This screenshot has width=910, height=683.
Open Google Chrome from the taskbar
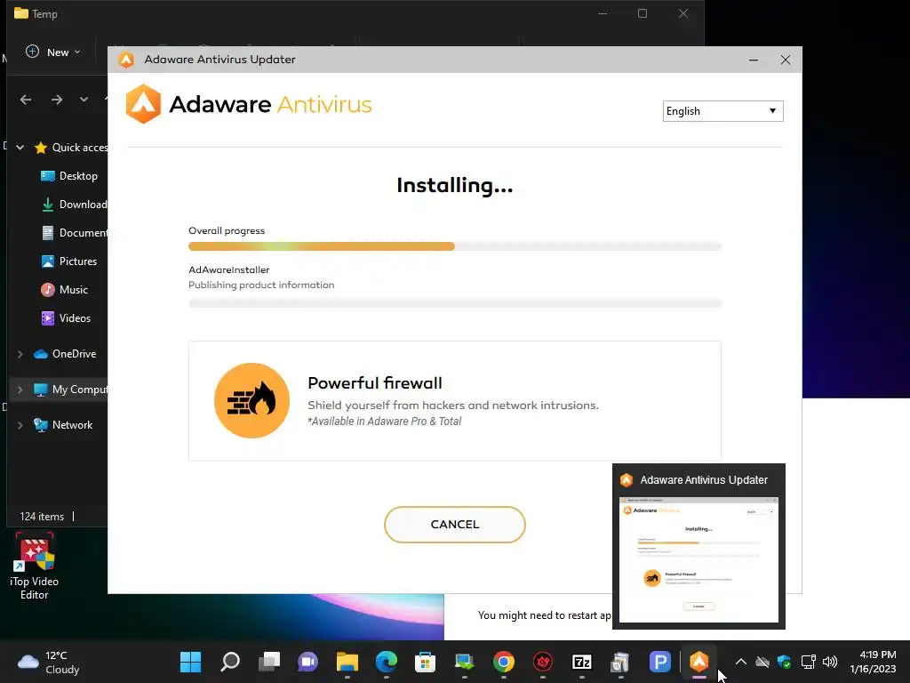click(x=504, y=662)
